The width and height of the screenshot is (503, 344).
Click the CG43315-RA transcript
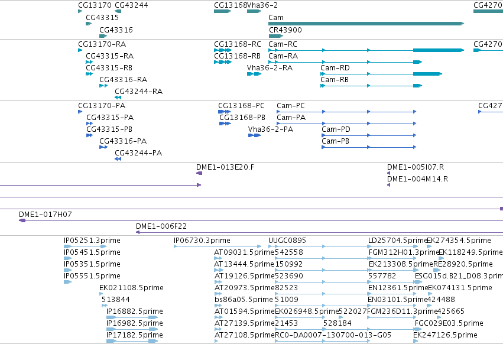(x=89, y=62)
